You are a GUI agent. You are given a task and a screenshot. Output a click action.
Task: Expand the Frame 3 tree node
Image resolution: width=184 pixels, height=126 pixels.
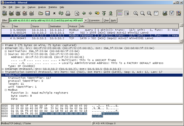[3, 45]
